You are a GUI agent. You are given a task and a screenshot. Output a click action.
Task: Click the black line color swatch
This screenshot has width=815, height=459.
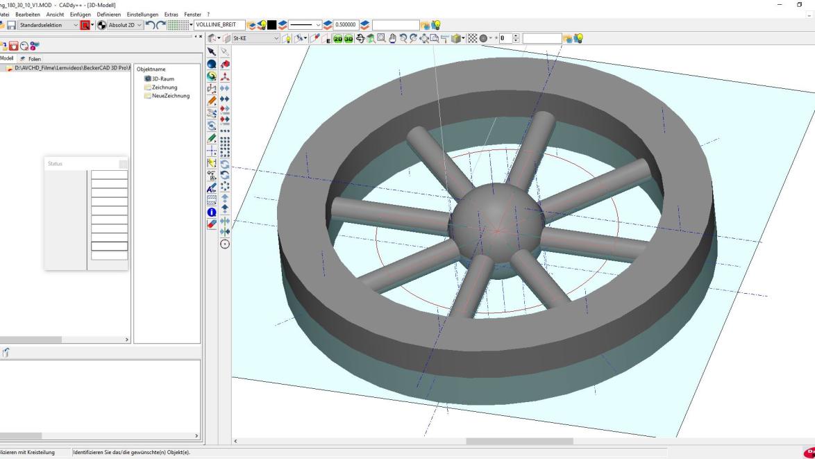272,25
